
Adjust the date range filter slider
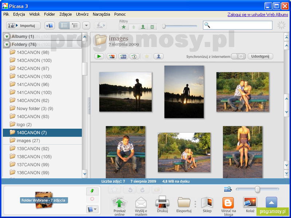pyautogui.click(x=164, y=26)
